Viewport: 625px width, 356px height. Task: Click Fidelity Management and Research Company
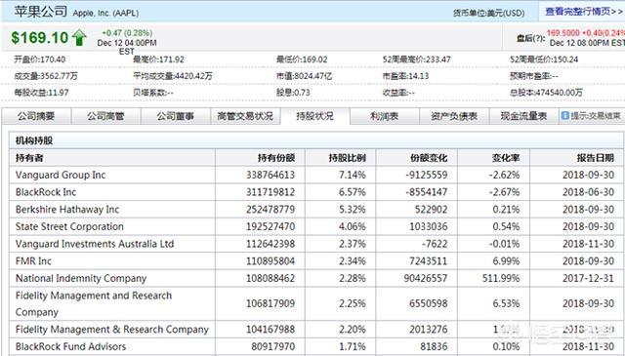point(94,304)
